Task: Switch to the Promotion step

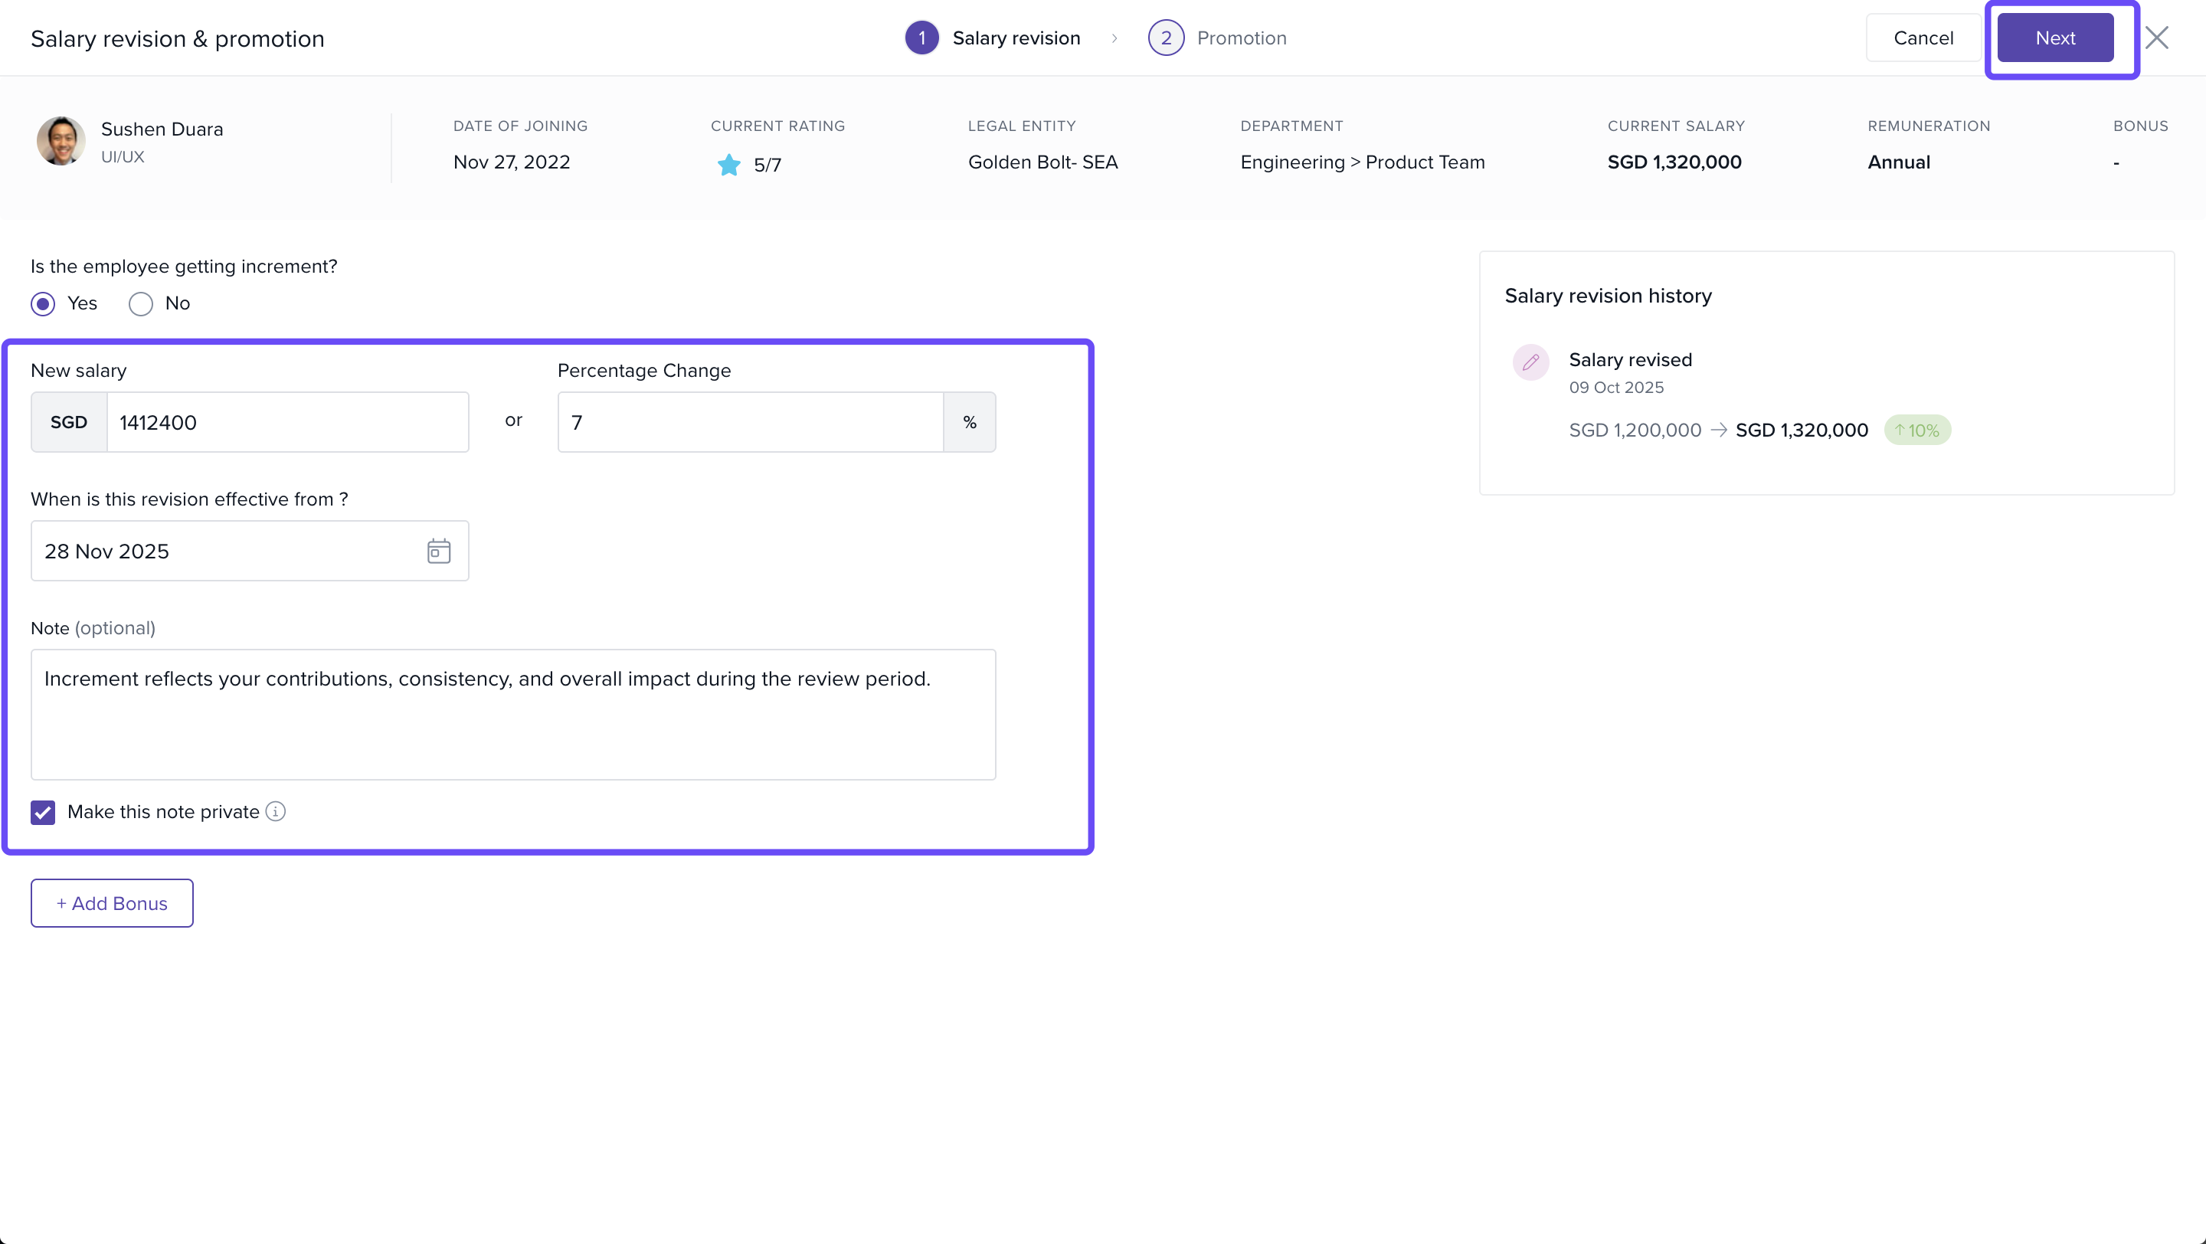Action: [x=1217, y=38]
